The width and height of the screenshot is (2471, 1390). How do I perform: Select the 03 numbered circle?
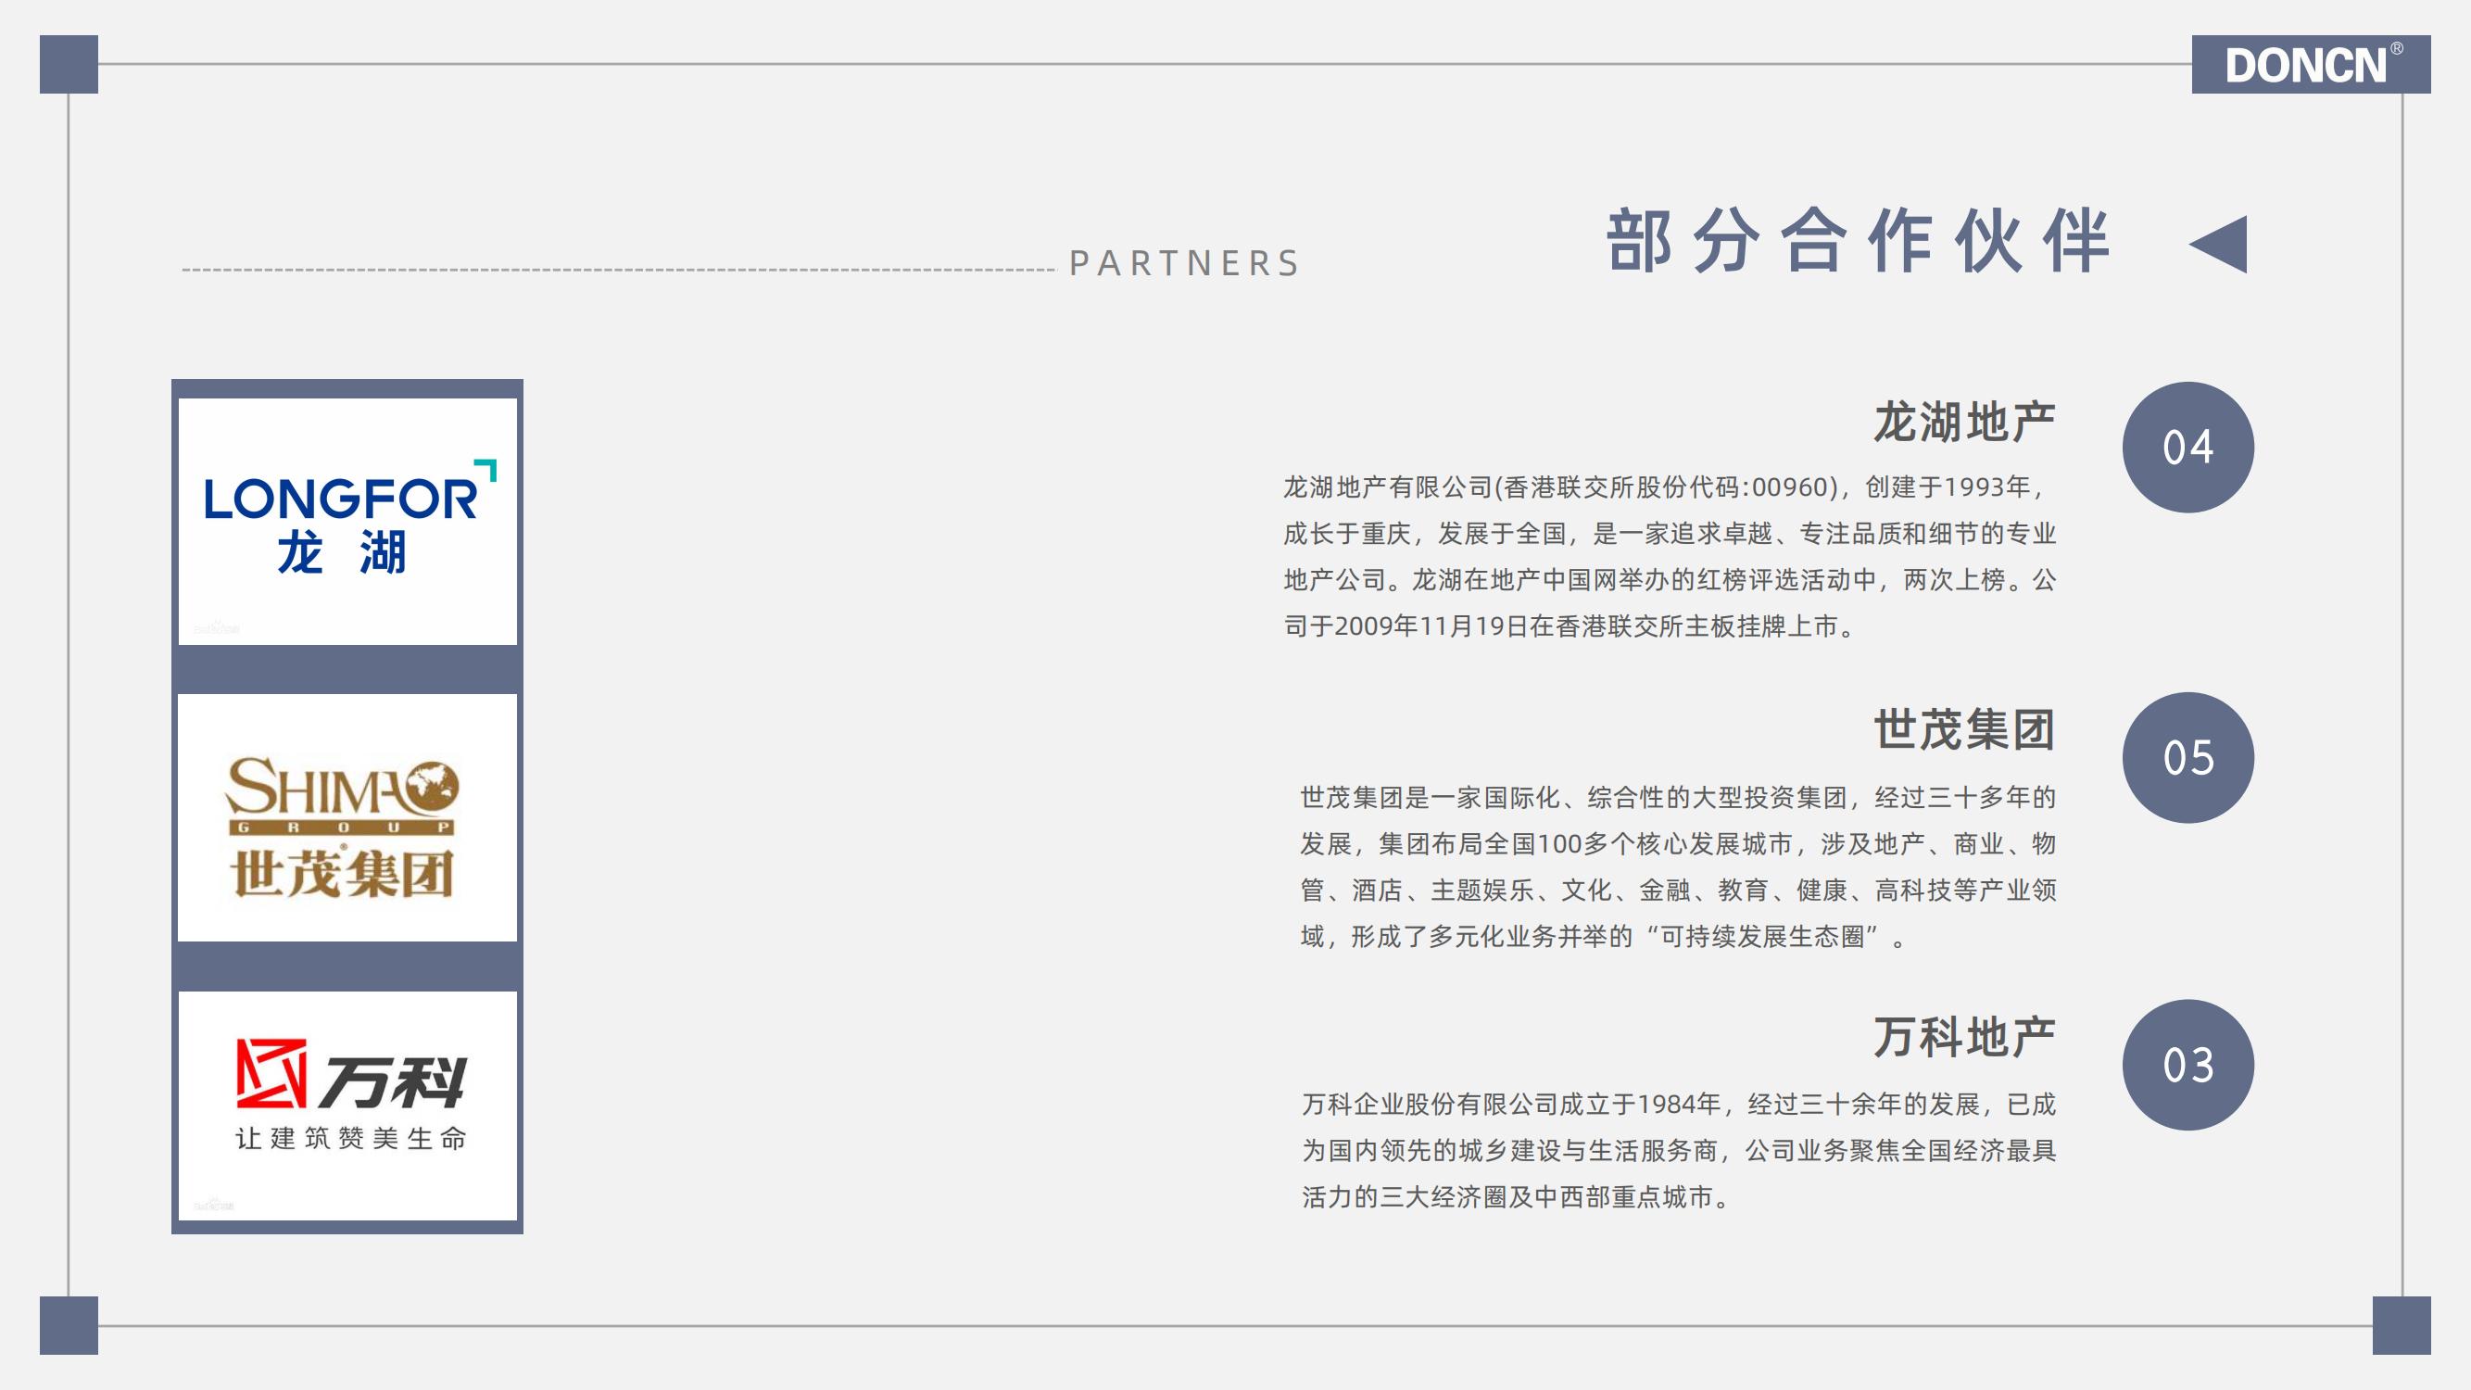(x=2188, y=1065)
